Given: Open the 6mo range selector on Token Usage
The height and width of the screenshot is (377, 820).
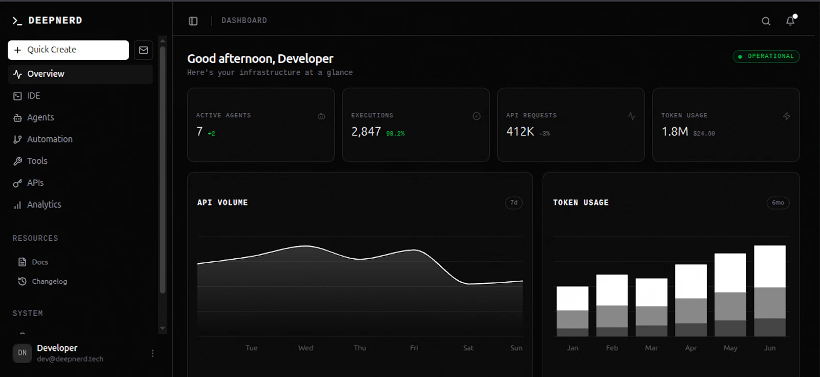Looking at the screenshot, I should (778, 203).
